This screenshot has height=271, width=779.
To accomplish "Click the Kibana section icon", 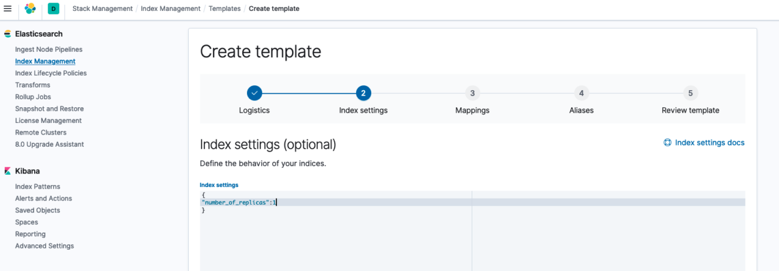I will (x=7, y=171).
